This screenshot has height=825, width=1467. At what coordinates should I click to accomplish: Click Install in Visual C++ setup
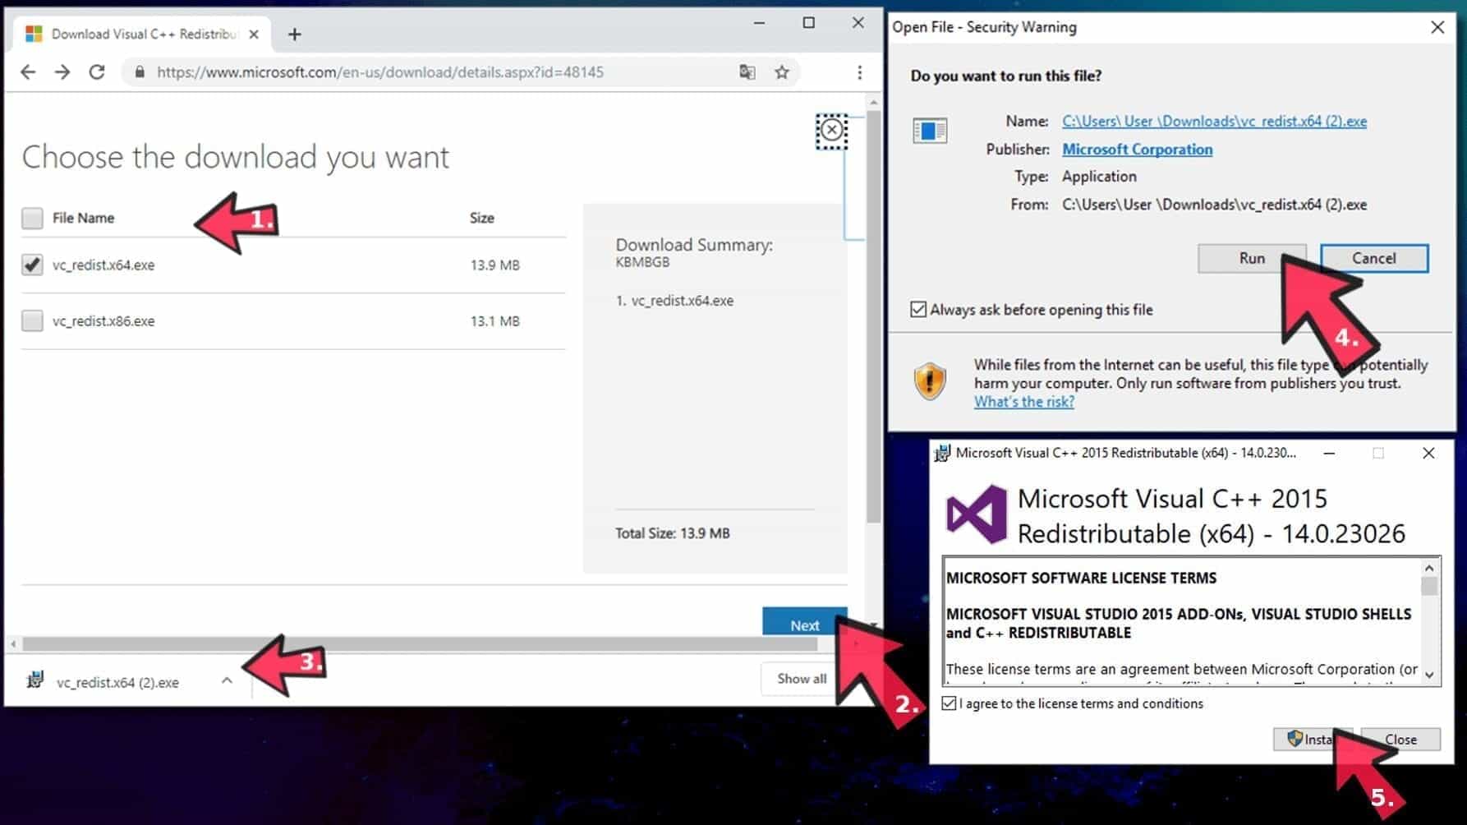coord(1312,739)
